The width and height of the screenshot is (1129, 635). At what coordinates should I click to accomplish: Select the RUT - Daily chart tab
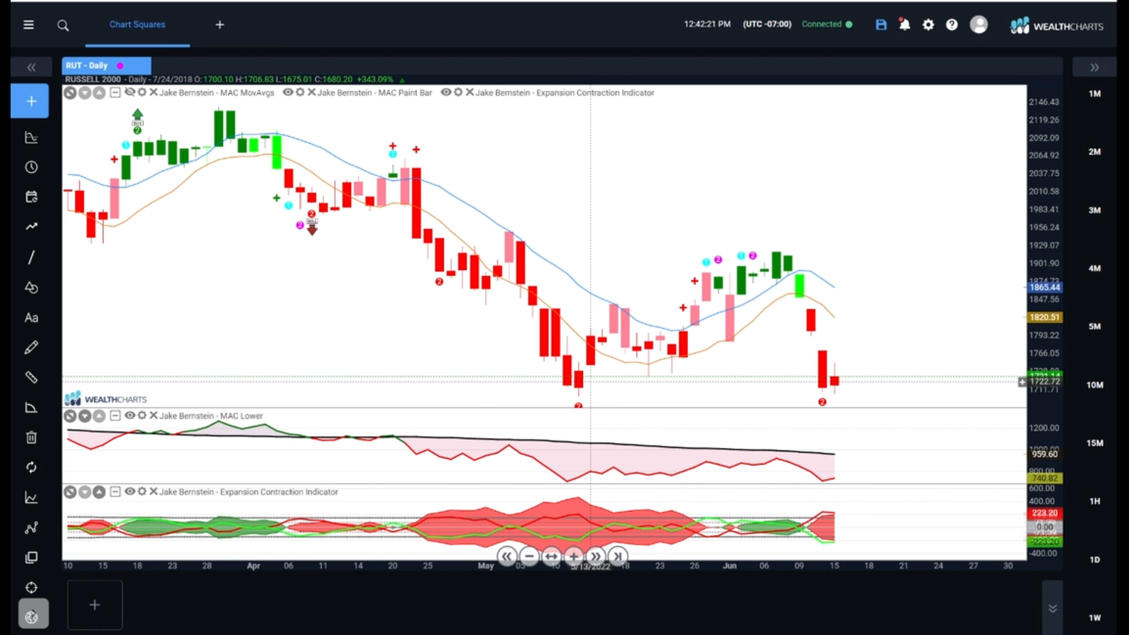(106, 66)
